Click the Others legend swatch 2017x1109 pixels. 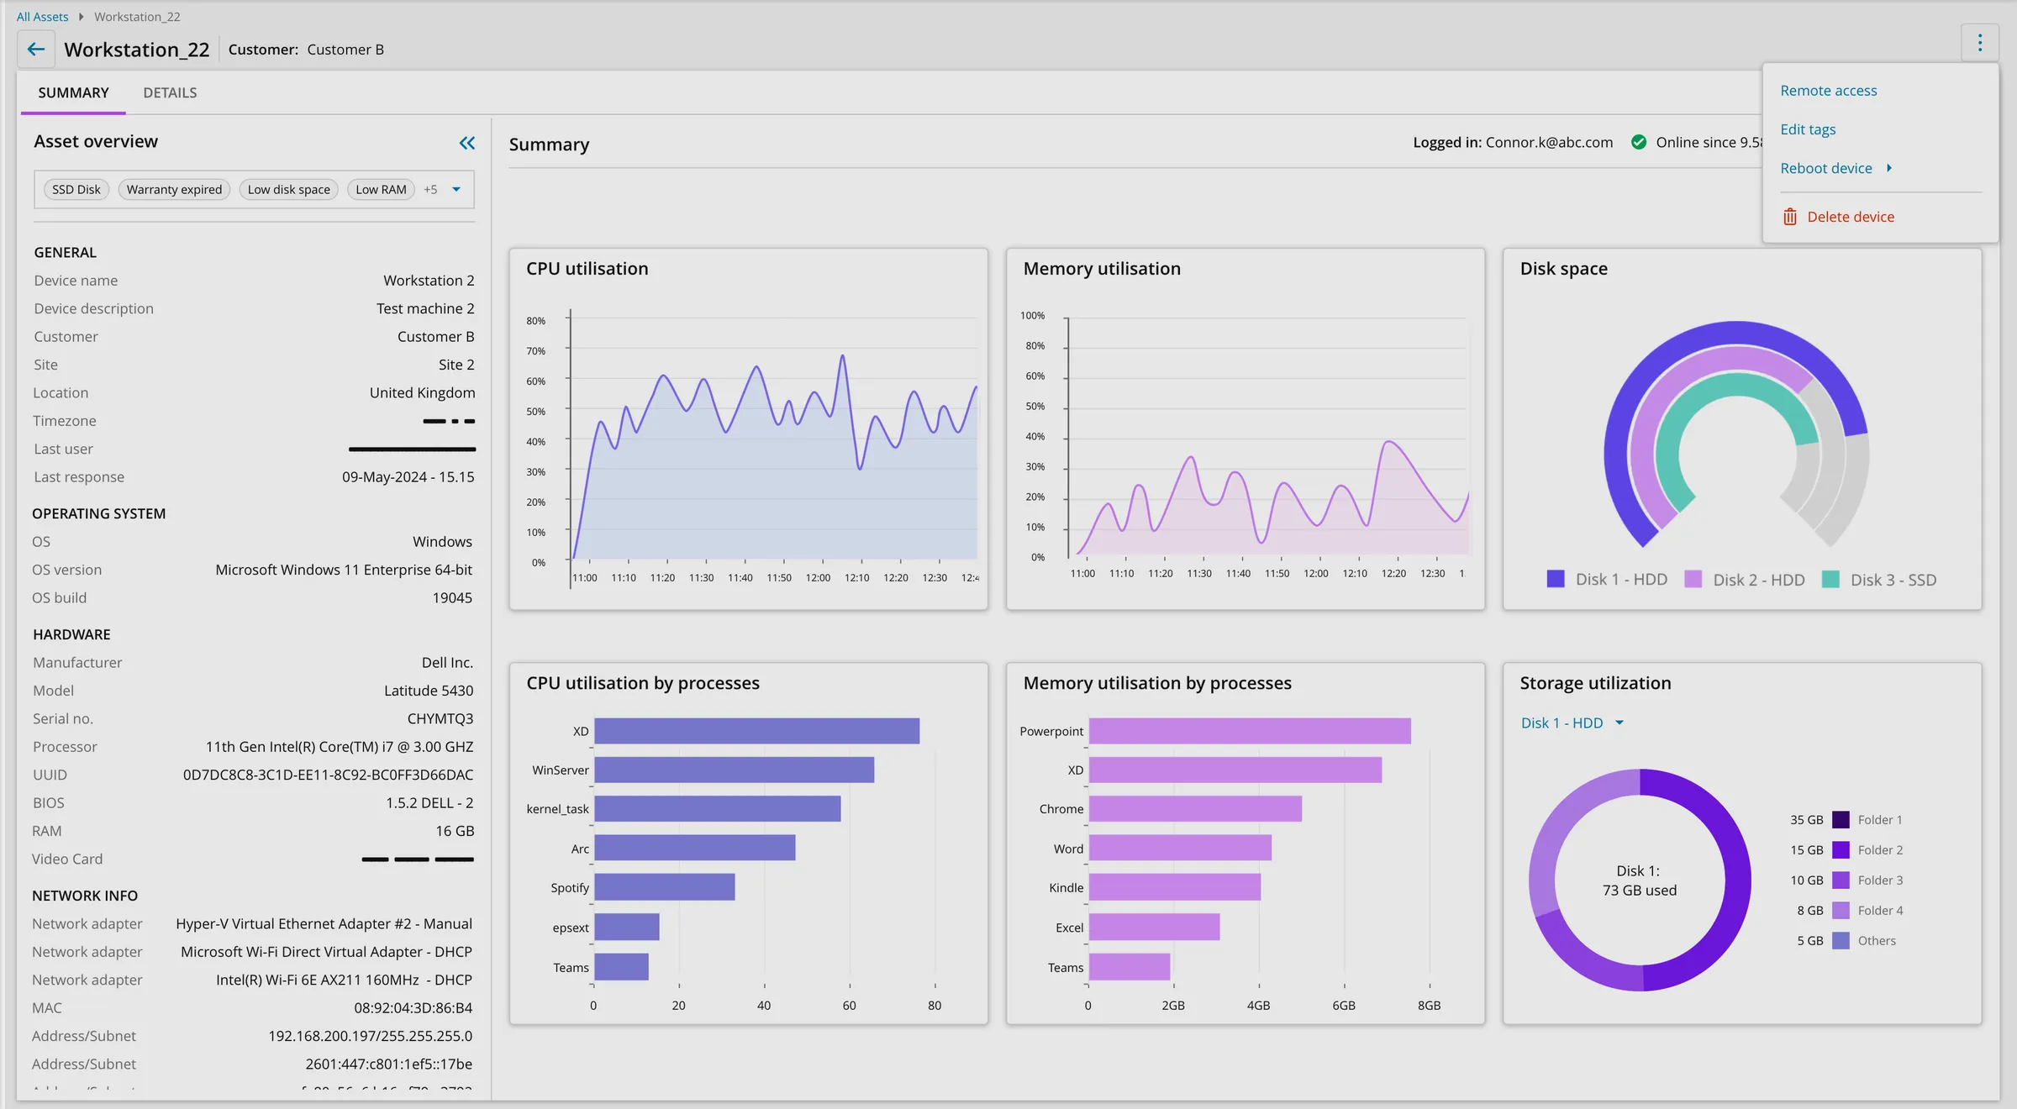[1841, 941]
